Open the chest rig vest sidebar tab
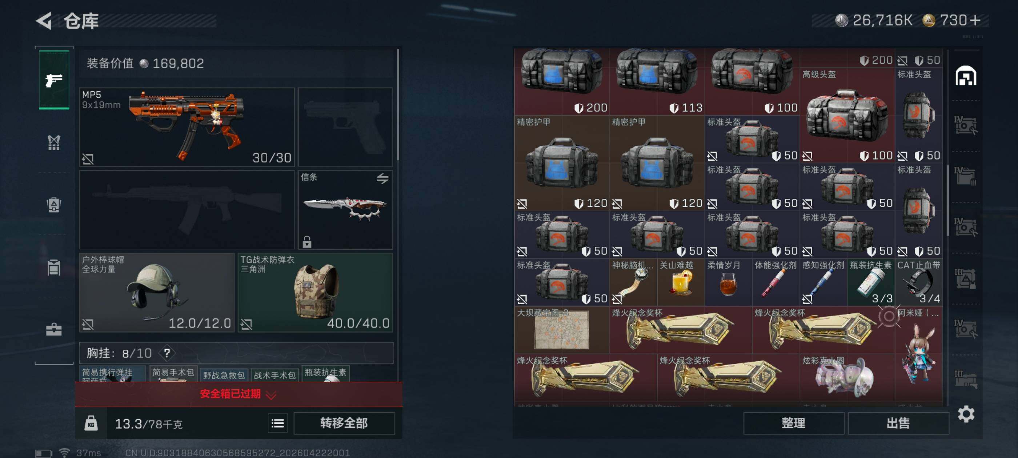 [54, 142]
